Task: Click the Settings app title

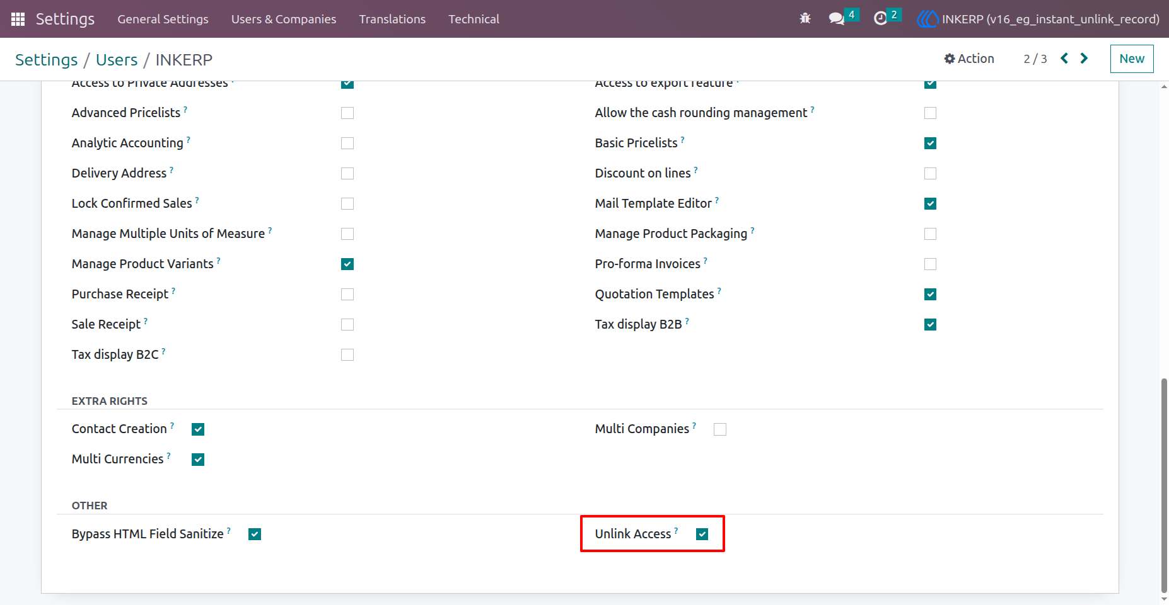Action: pyautogui.click(x=65, y=19)
